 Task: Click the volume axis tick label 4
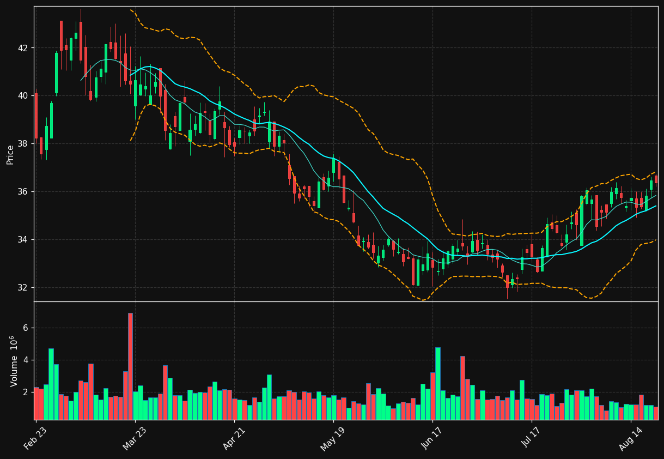click(x=26, y=360)
